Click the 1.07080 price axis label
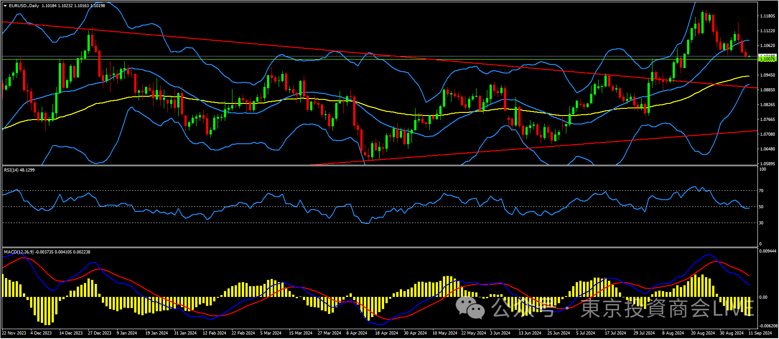Image resolution: width=779 pixels, height=339 pixels. click(767, 134)
